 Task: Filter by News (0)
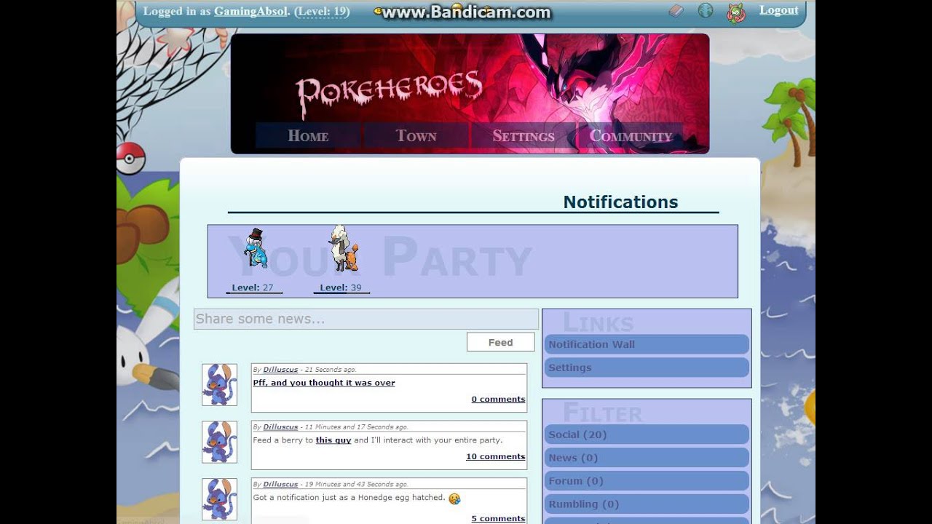click(x=646, y=458)
